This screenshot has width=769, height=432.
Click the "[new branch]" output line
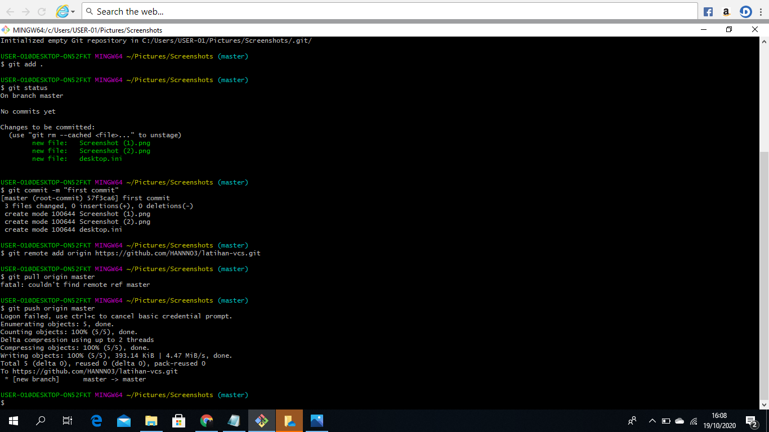coord(75,379)
